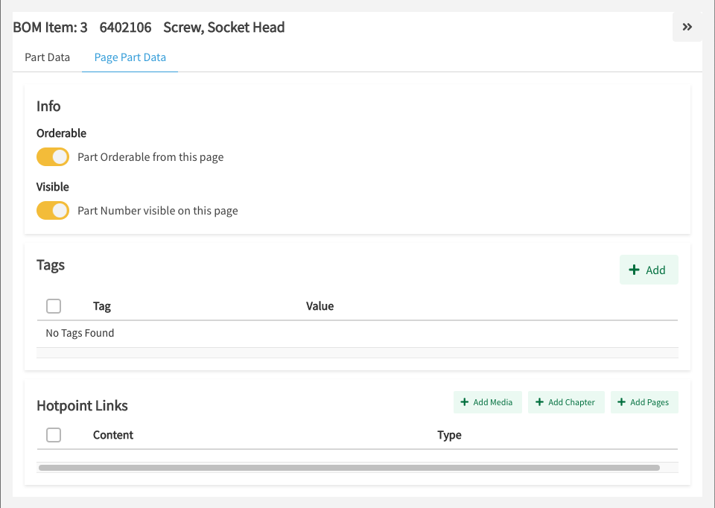Click the 'Part Number visible on this page' label
715x508 pixels.
(158, 211)
